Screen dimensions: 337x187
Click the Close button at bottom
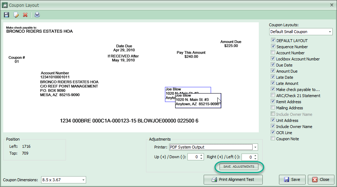pos(321,180)
